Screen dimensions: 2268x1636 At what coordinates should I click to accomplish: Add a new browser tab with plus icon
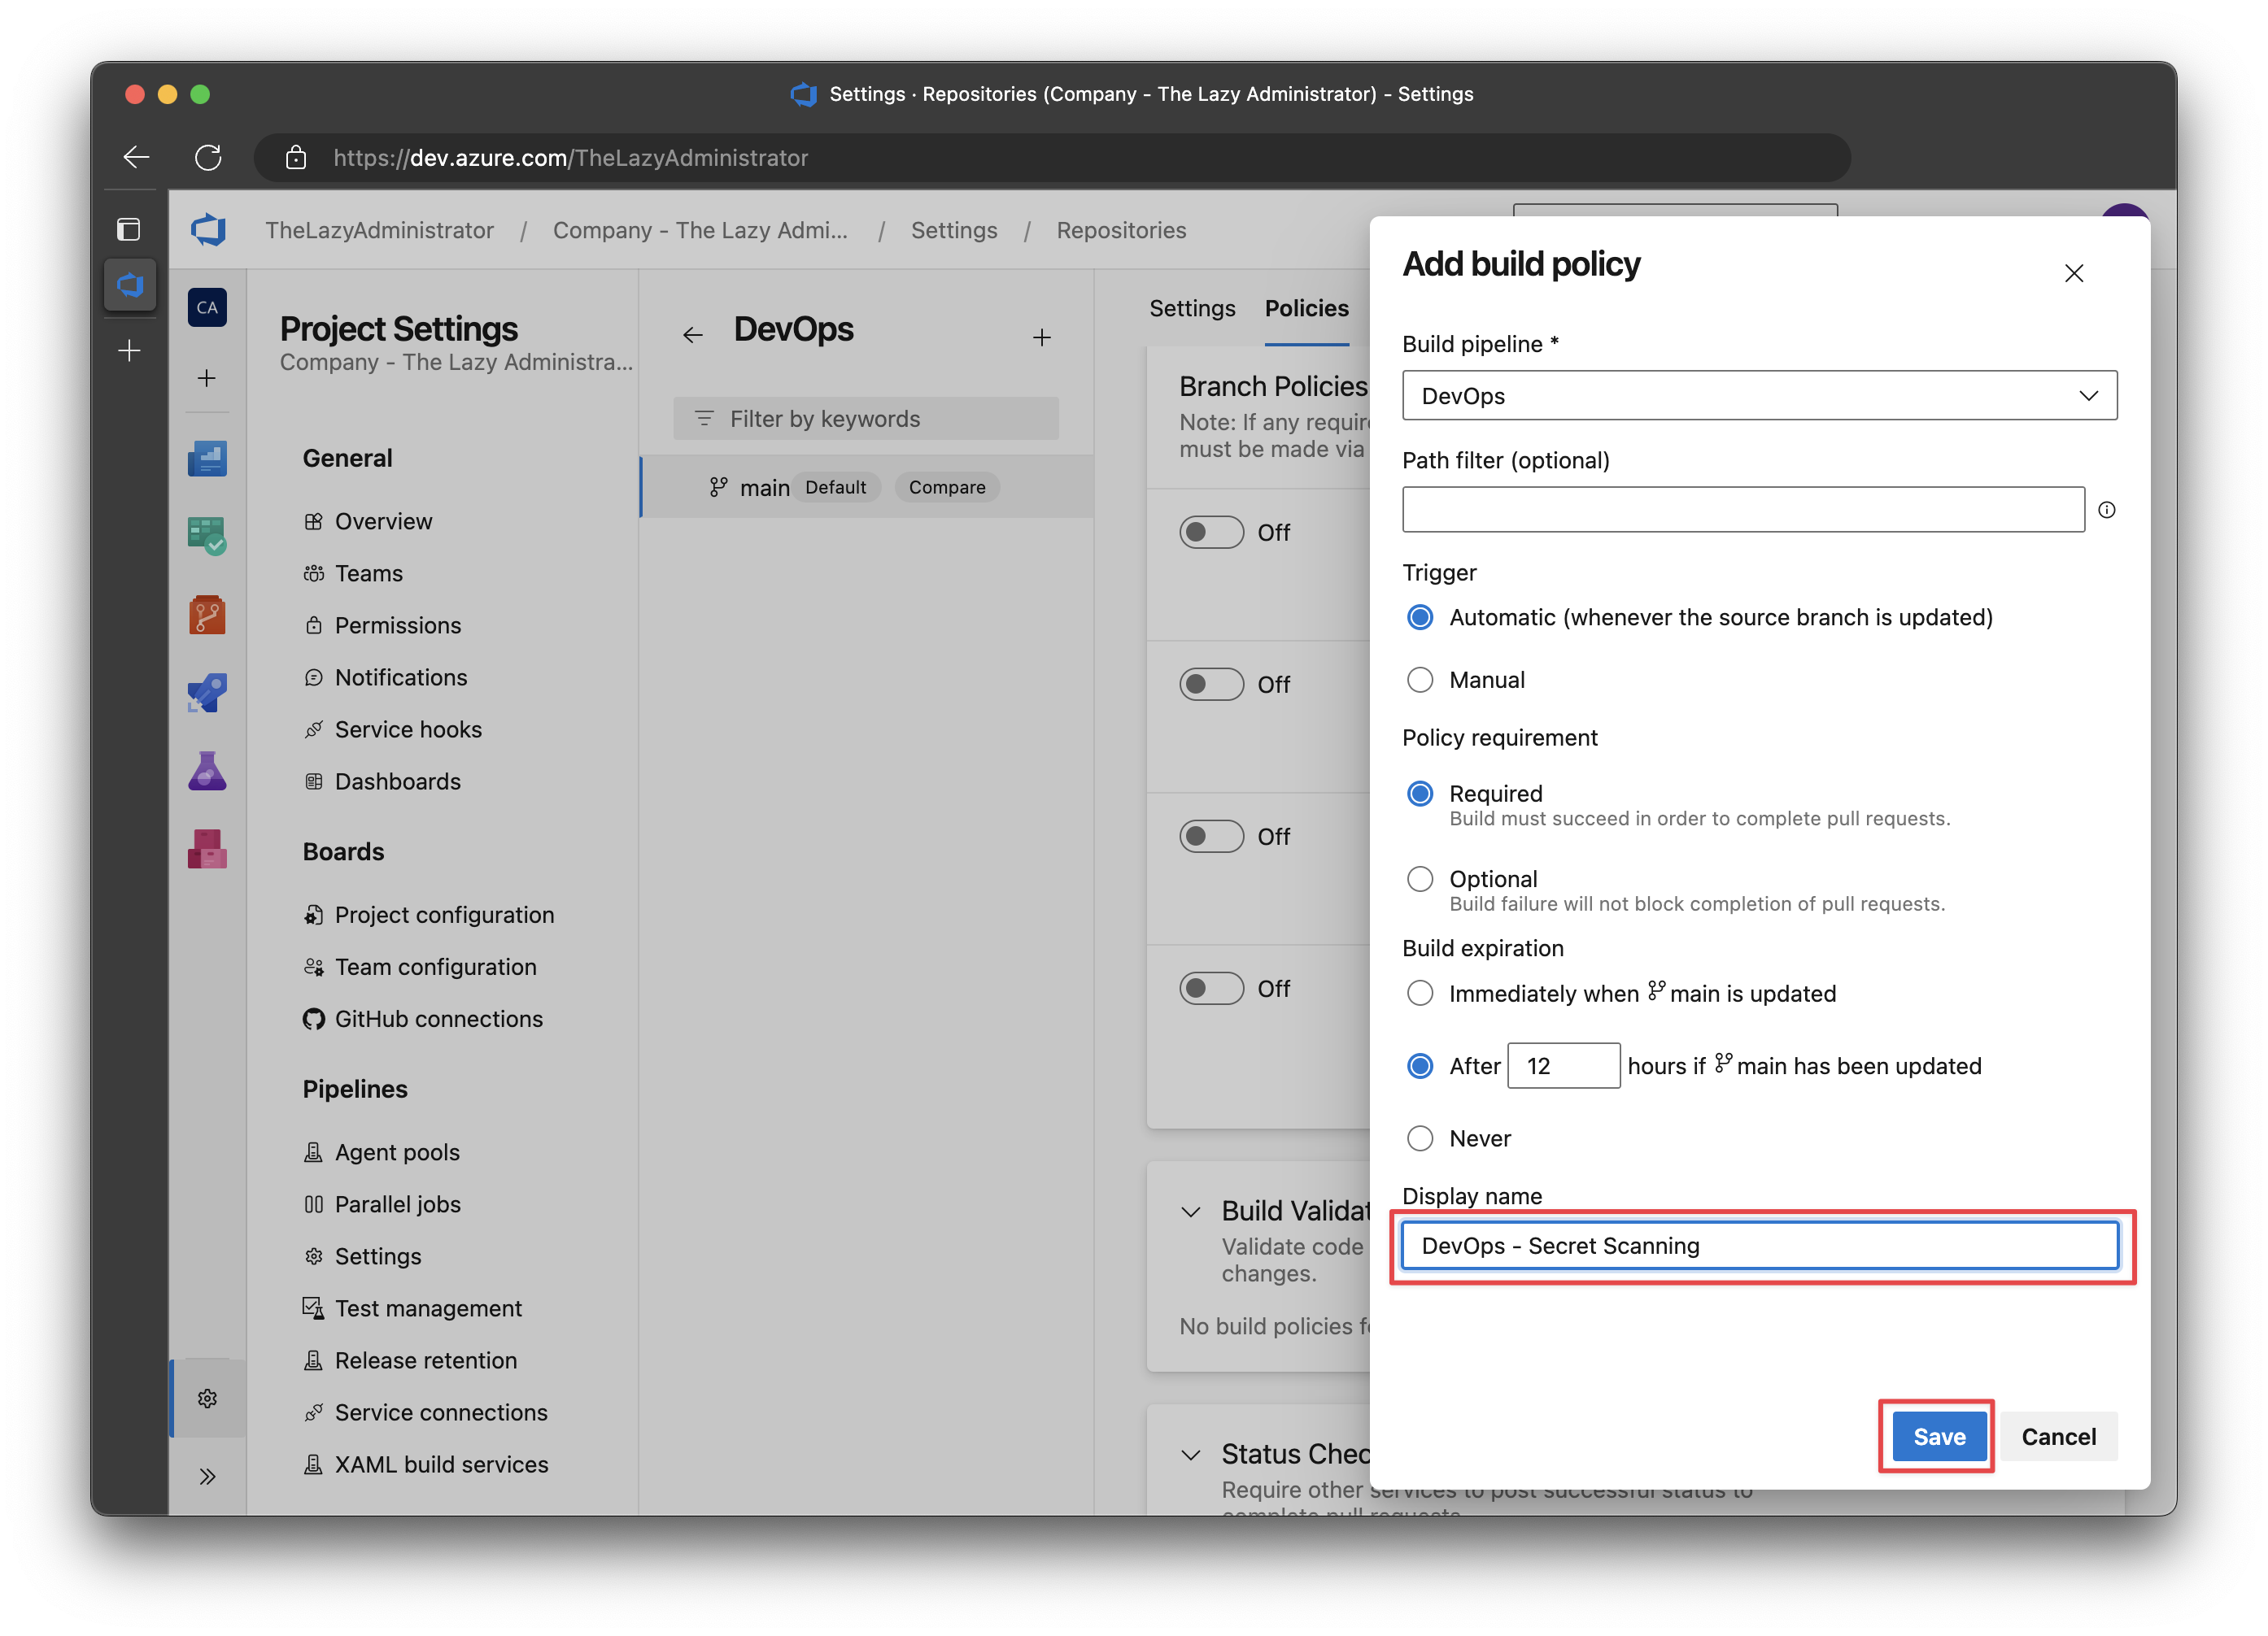[x=129, y=350]
